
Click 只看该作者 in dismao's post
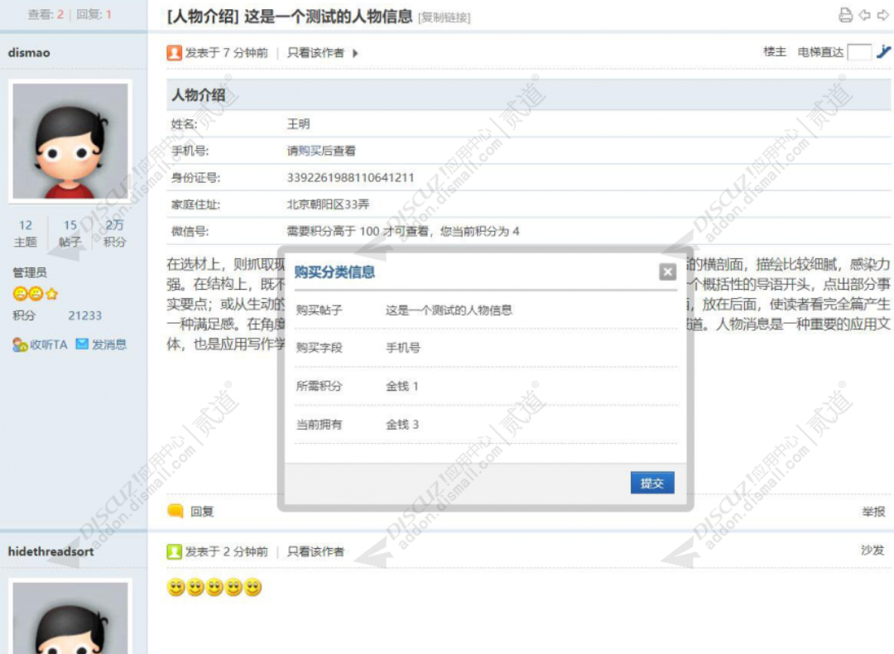click(315, 53)
